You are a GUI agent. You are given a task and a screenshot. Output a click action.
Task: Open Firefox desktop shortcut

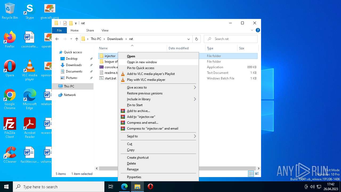pyautogui.click(x=10, y=40)
